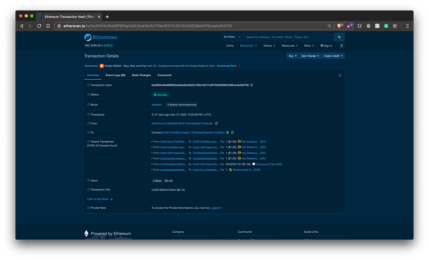Click the Ethereum network diamond icon
Viewport: 429px width, 260px height.
tap(342, 46)
